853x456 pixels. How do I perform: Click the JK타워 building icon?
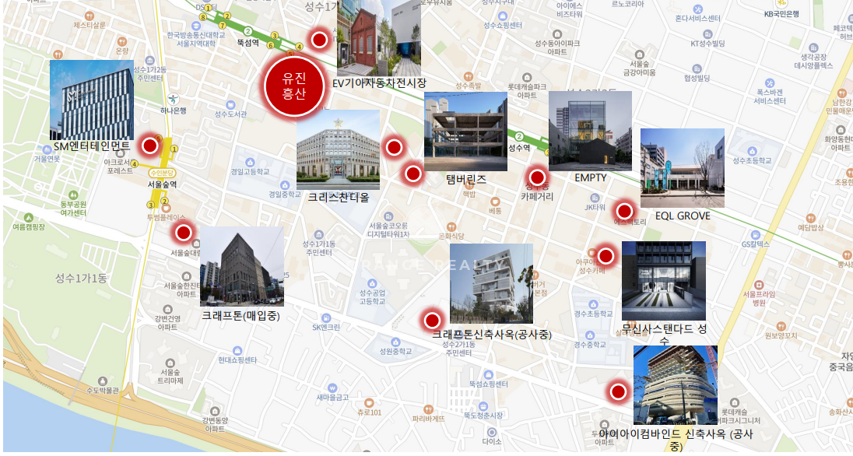coord(595,198)
